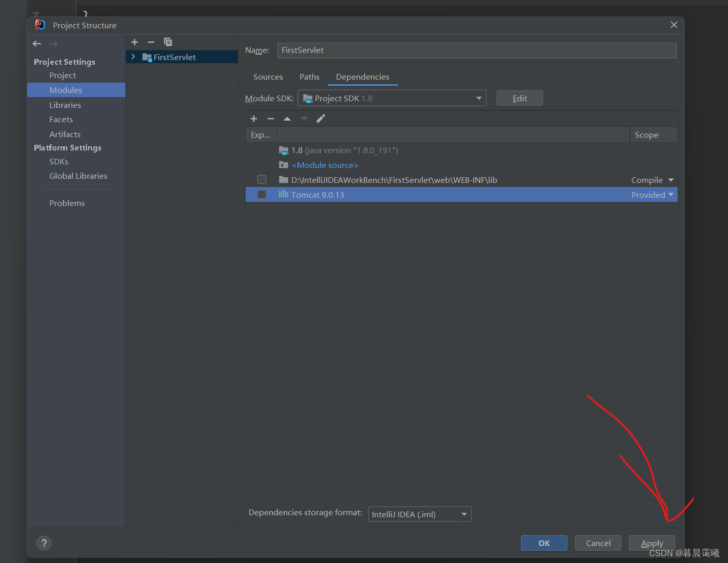The image size is (728, 563).
Task: Toggle export checkbox for WEB-INF\lib entry
Action: point(262,180)
